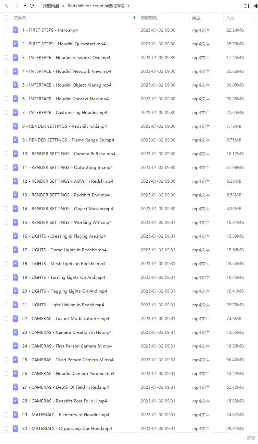Expand chevron after Redshift for Houdini使用指南
This screenshot has height=444, width=258.
[x=128, y=6]
